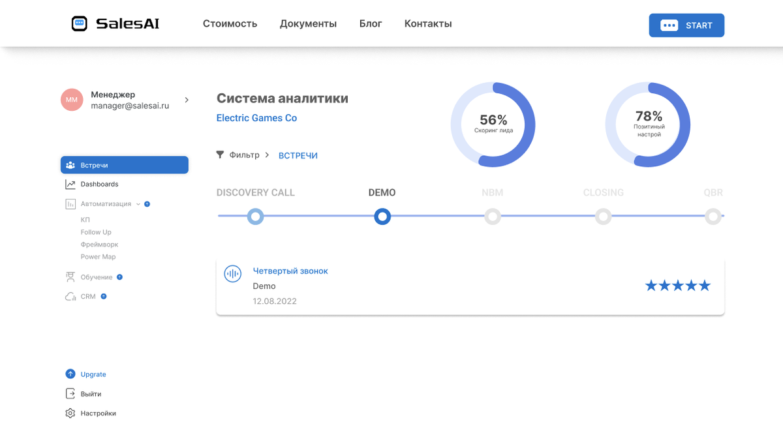Click the Upgrade link
Image resolution: width=783 pixels, height=429 pixels.
[x=93, y=374]
